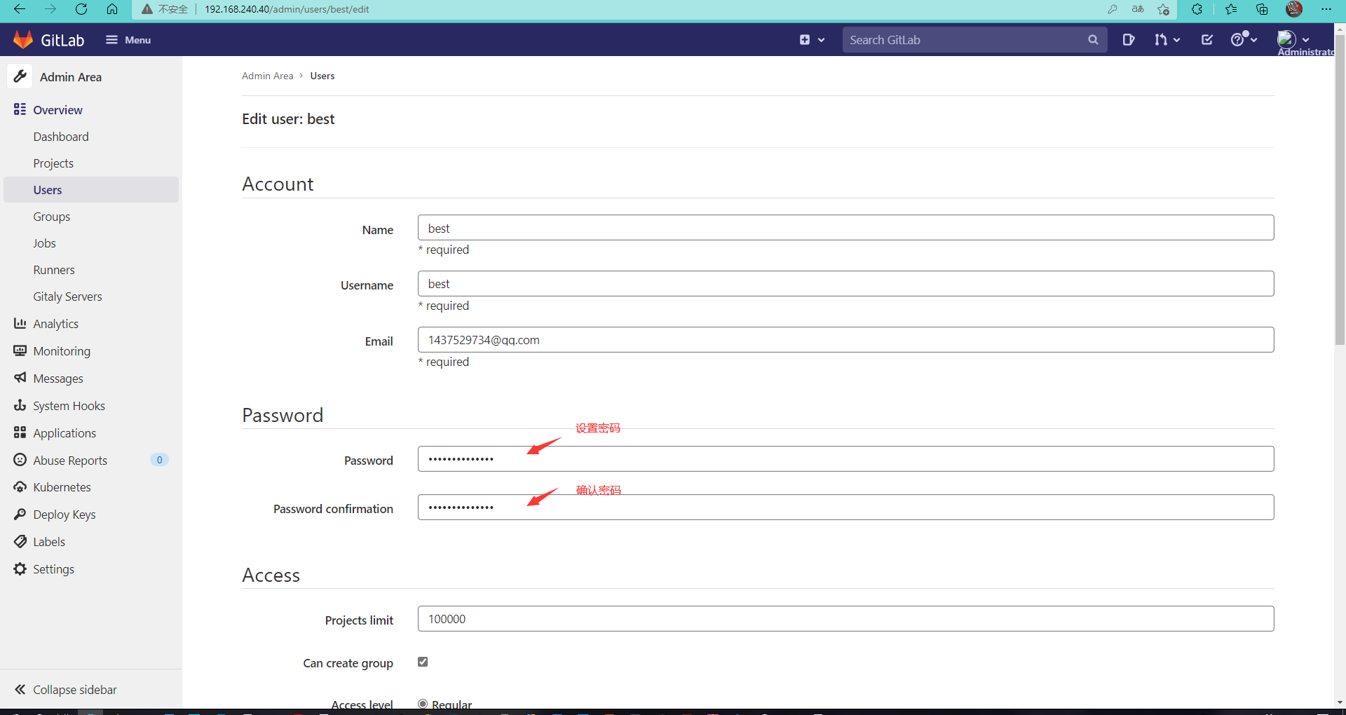Open the Analytics section in the sidebar
1346x715 pixels.
(56, 323)
